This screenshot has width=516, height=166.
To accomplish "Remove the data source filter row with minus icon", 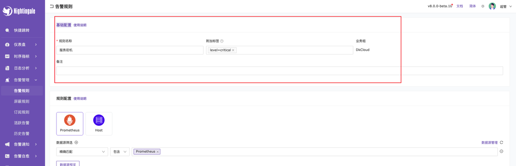I will pos(501,152).
